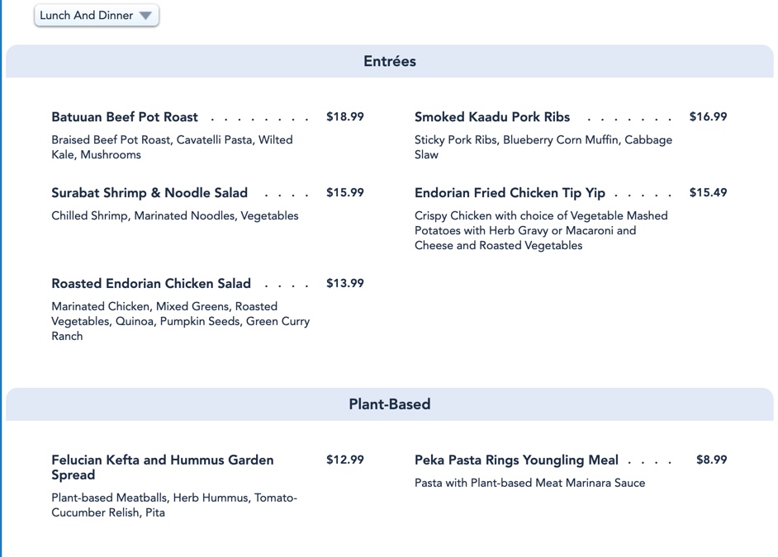Click Endorian Fried Chicken Tip Yip heading
Screen dimensions: 778x557
point(510,193)
